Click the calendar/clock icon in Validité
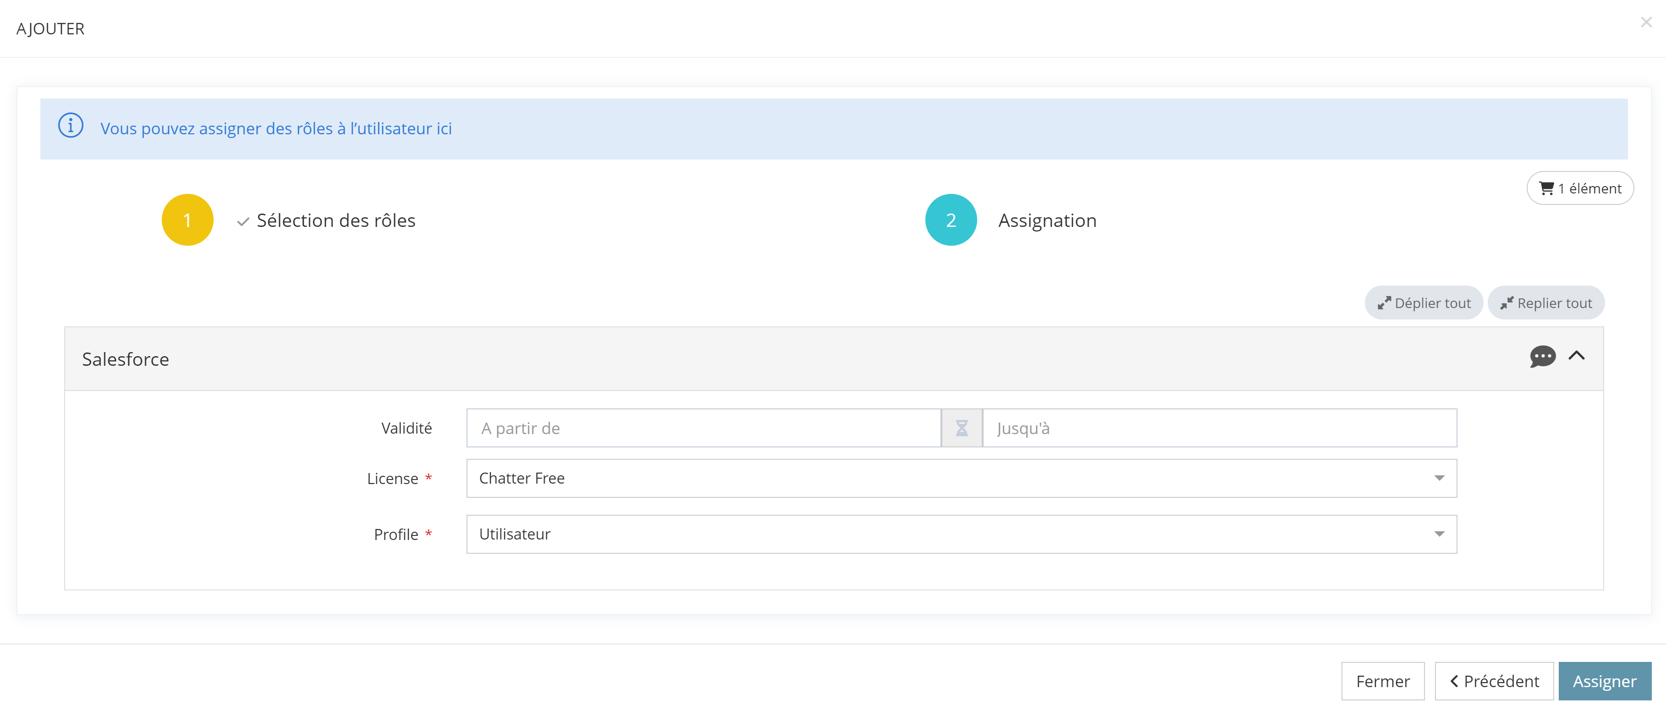 961,428
